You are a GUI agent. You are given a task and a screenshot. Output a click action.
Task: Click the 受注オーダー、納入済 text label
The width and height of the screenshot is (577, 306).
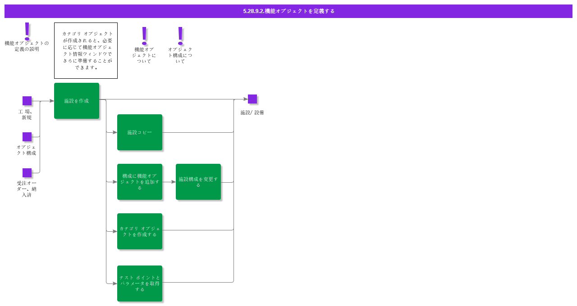[27, 189]
